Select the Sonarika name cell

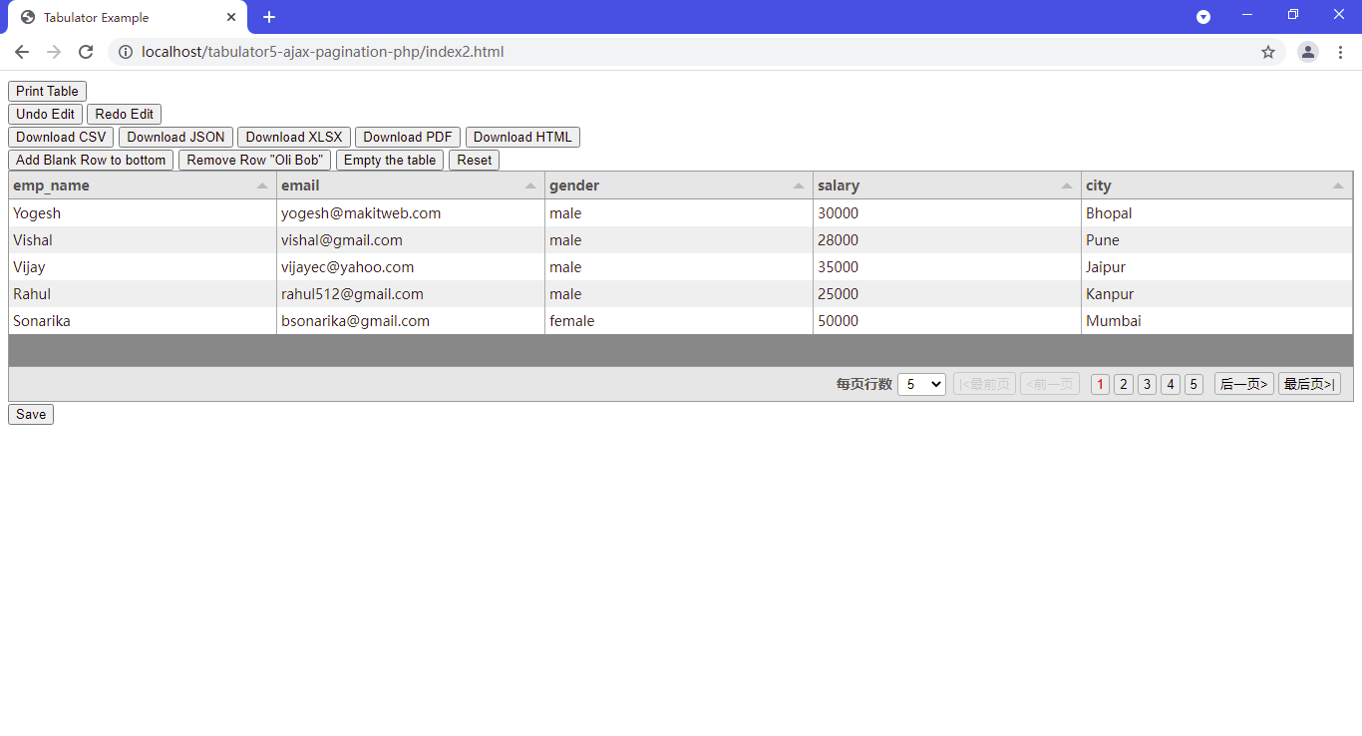click(143, 320)
